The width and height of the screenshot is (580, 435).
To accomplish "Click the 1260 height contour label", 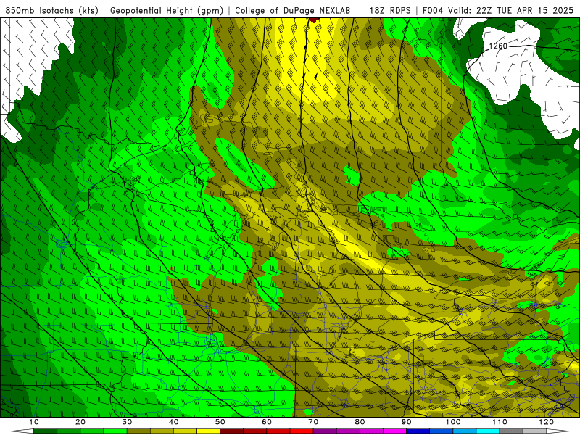I will 498,46.
